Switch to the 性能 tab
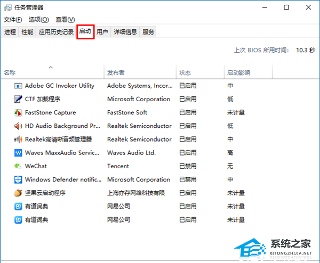Screen dimensions: 320x263 tap(27, 32)
